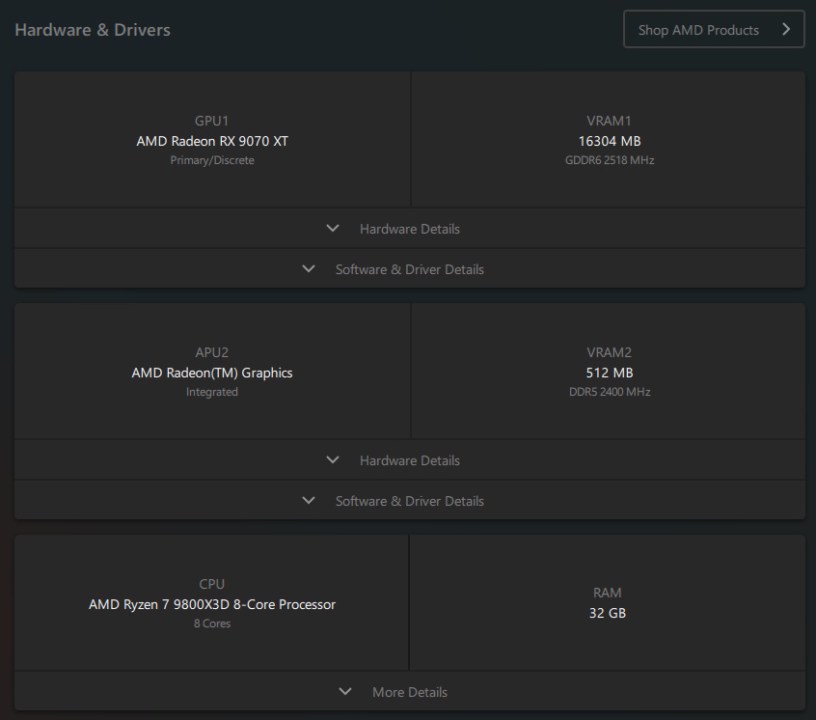Image resolution: width=816 pixels, height=720 pixels.
Task: Click the 'AMD Radeon(TM) Graphics' name
Action: 212,373
